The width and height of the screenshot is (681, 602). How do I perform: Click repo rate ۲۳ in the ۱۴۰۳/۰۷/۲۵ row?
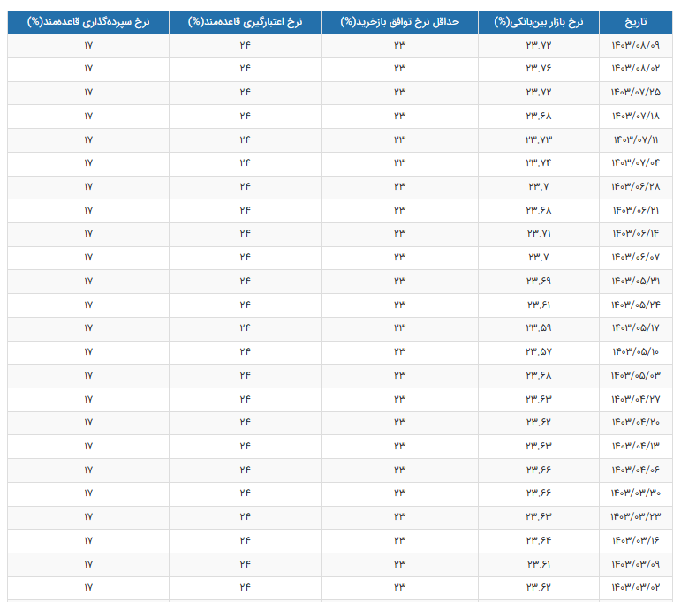399,92
